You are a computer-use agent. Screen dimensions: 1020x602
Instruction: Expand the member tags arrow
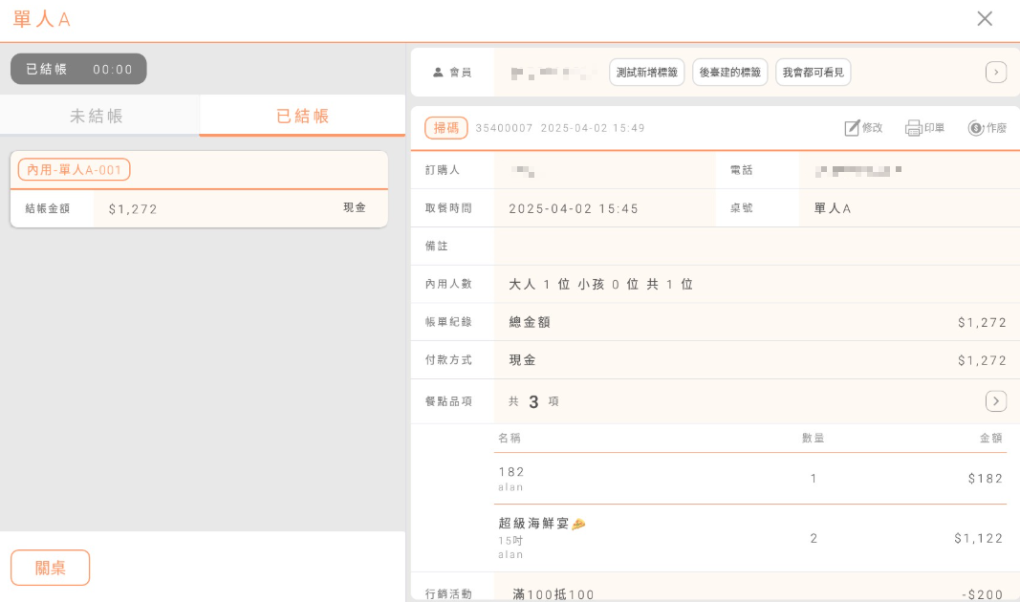[995, 73]
